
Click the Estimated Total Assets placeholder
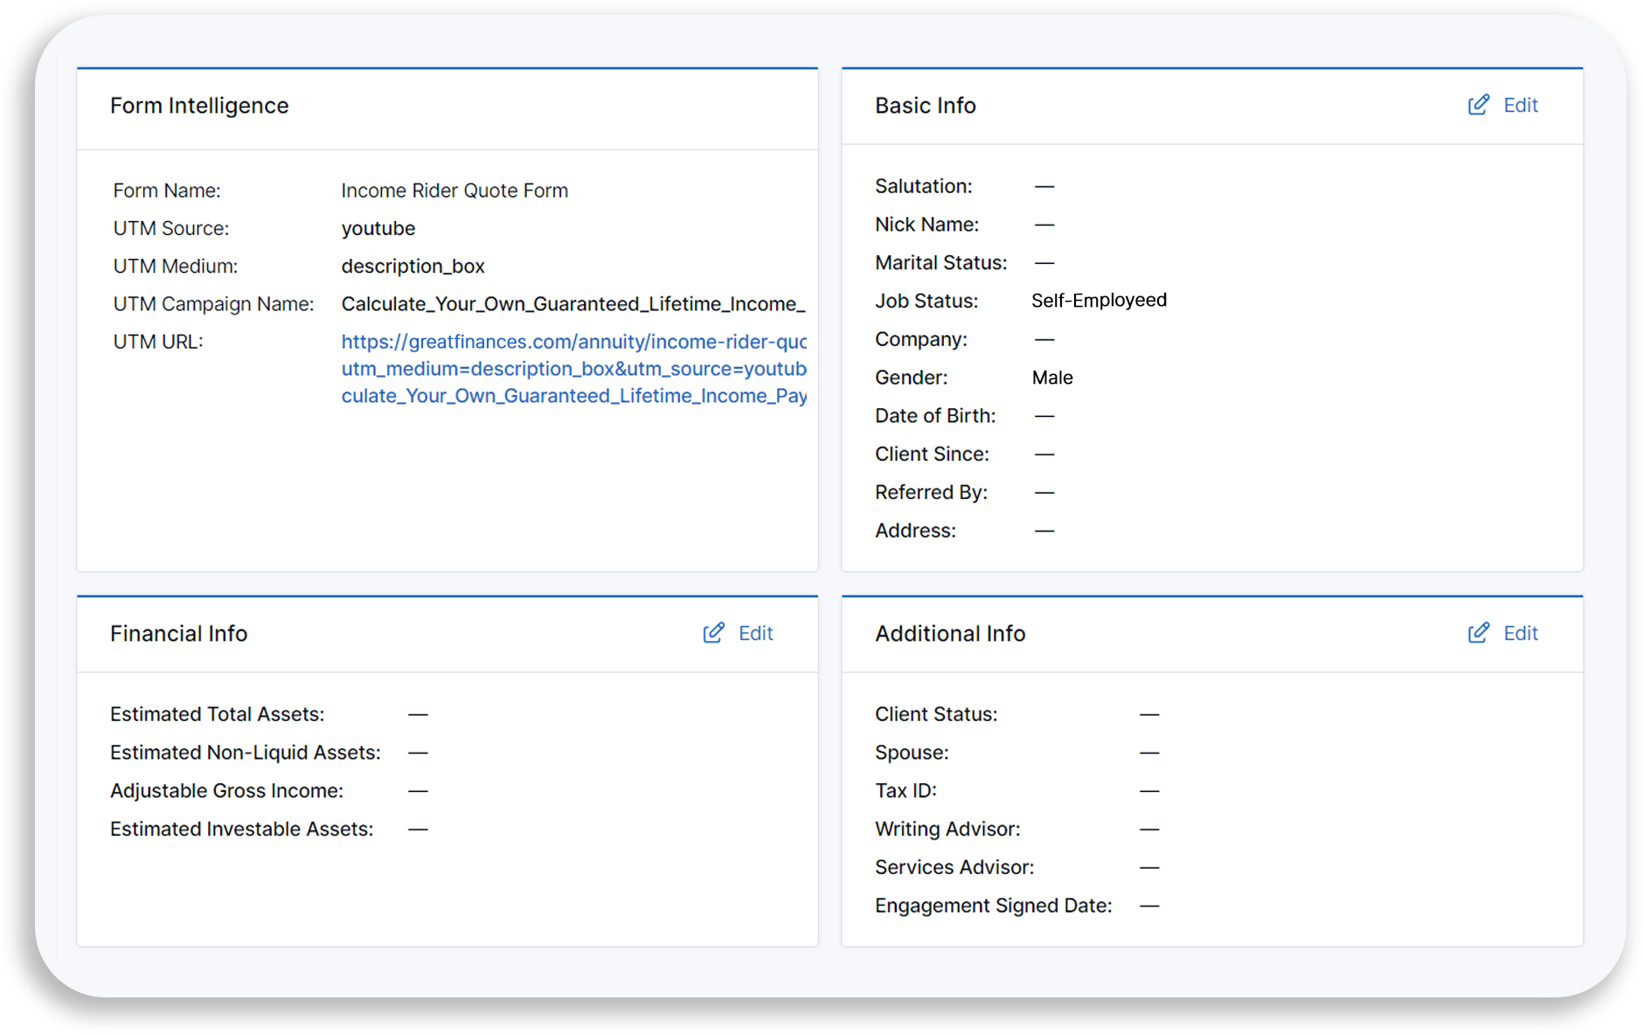pyautogui.click(x=419, y=713)
